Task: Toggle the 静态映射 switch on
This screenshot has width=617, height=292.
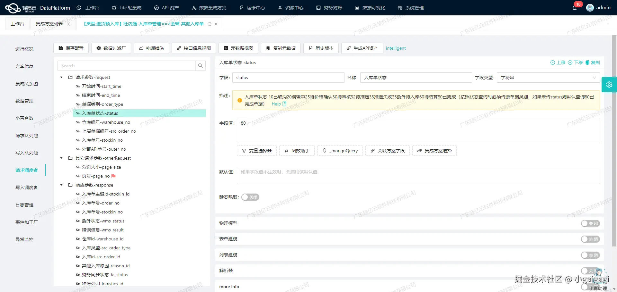Action: (x=250, y=197)
